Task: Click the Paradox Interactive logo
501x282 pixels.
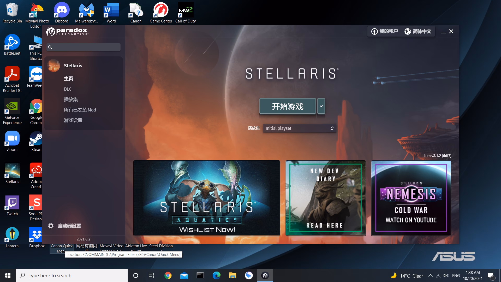Action: [67, 31]
